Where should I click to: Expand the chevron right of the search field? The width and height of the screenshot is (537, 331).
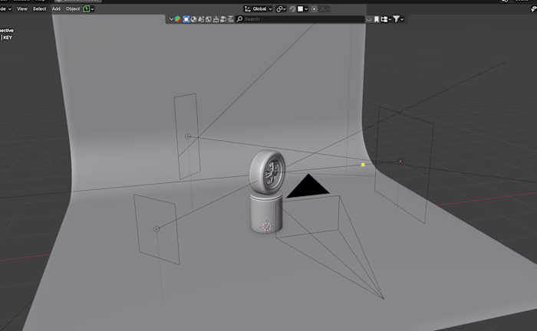coord(369,19)
